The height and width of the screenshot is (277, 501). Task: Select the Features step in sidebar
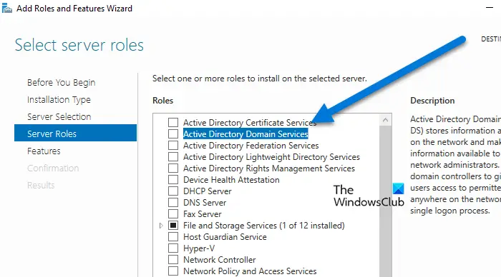(x=44, y=151)
